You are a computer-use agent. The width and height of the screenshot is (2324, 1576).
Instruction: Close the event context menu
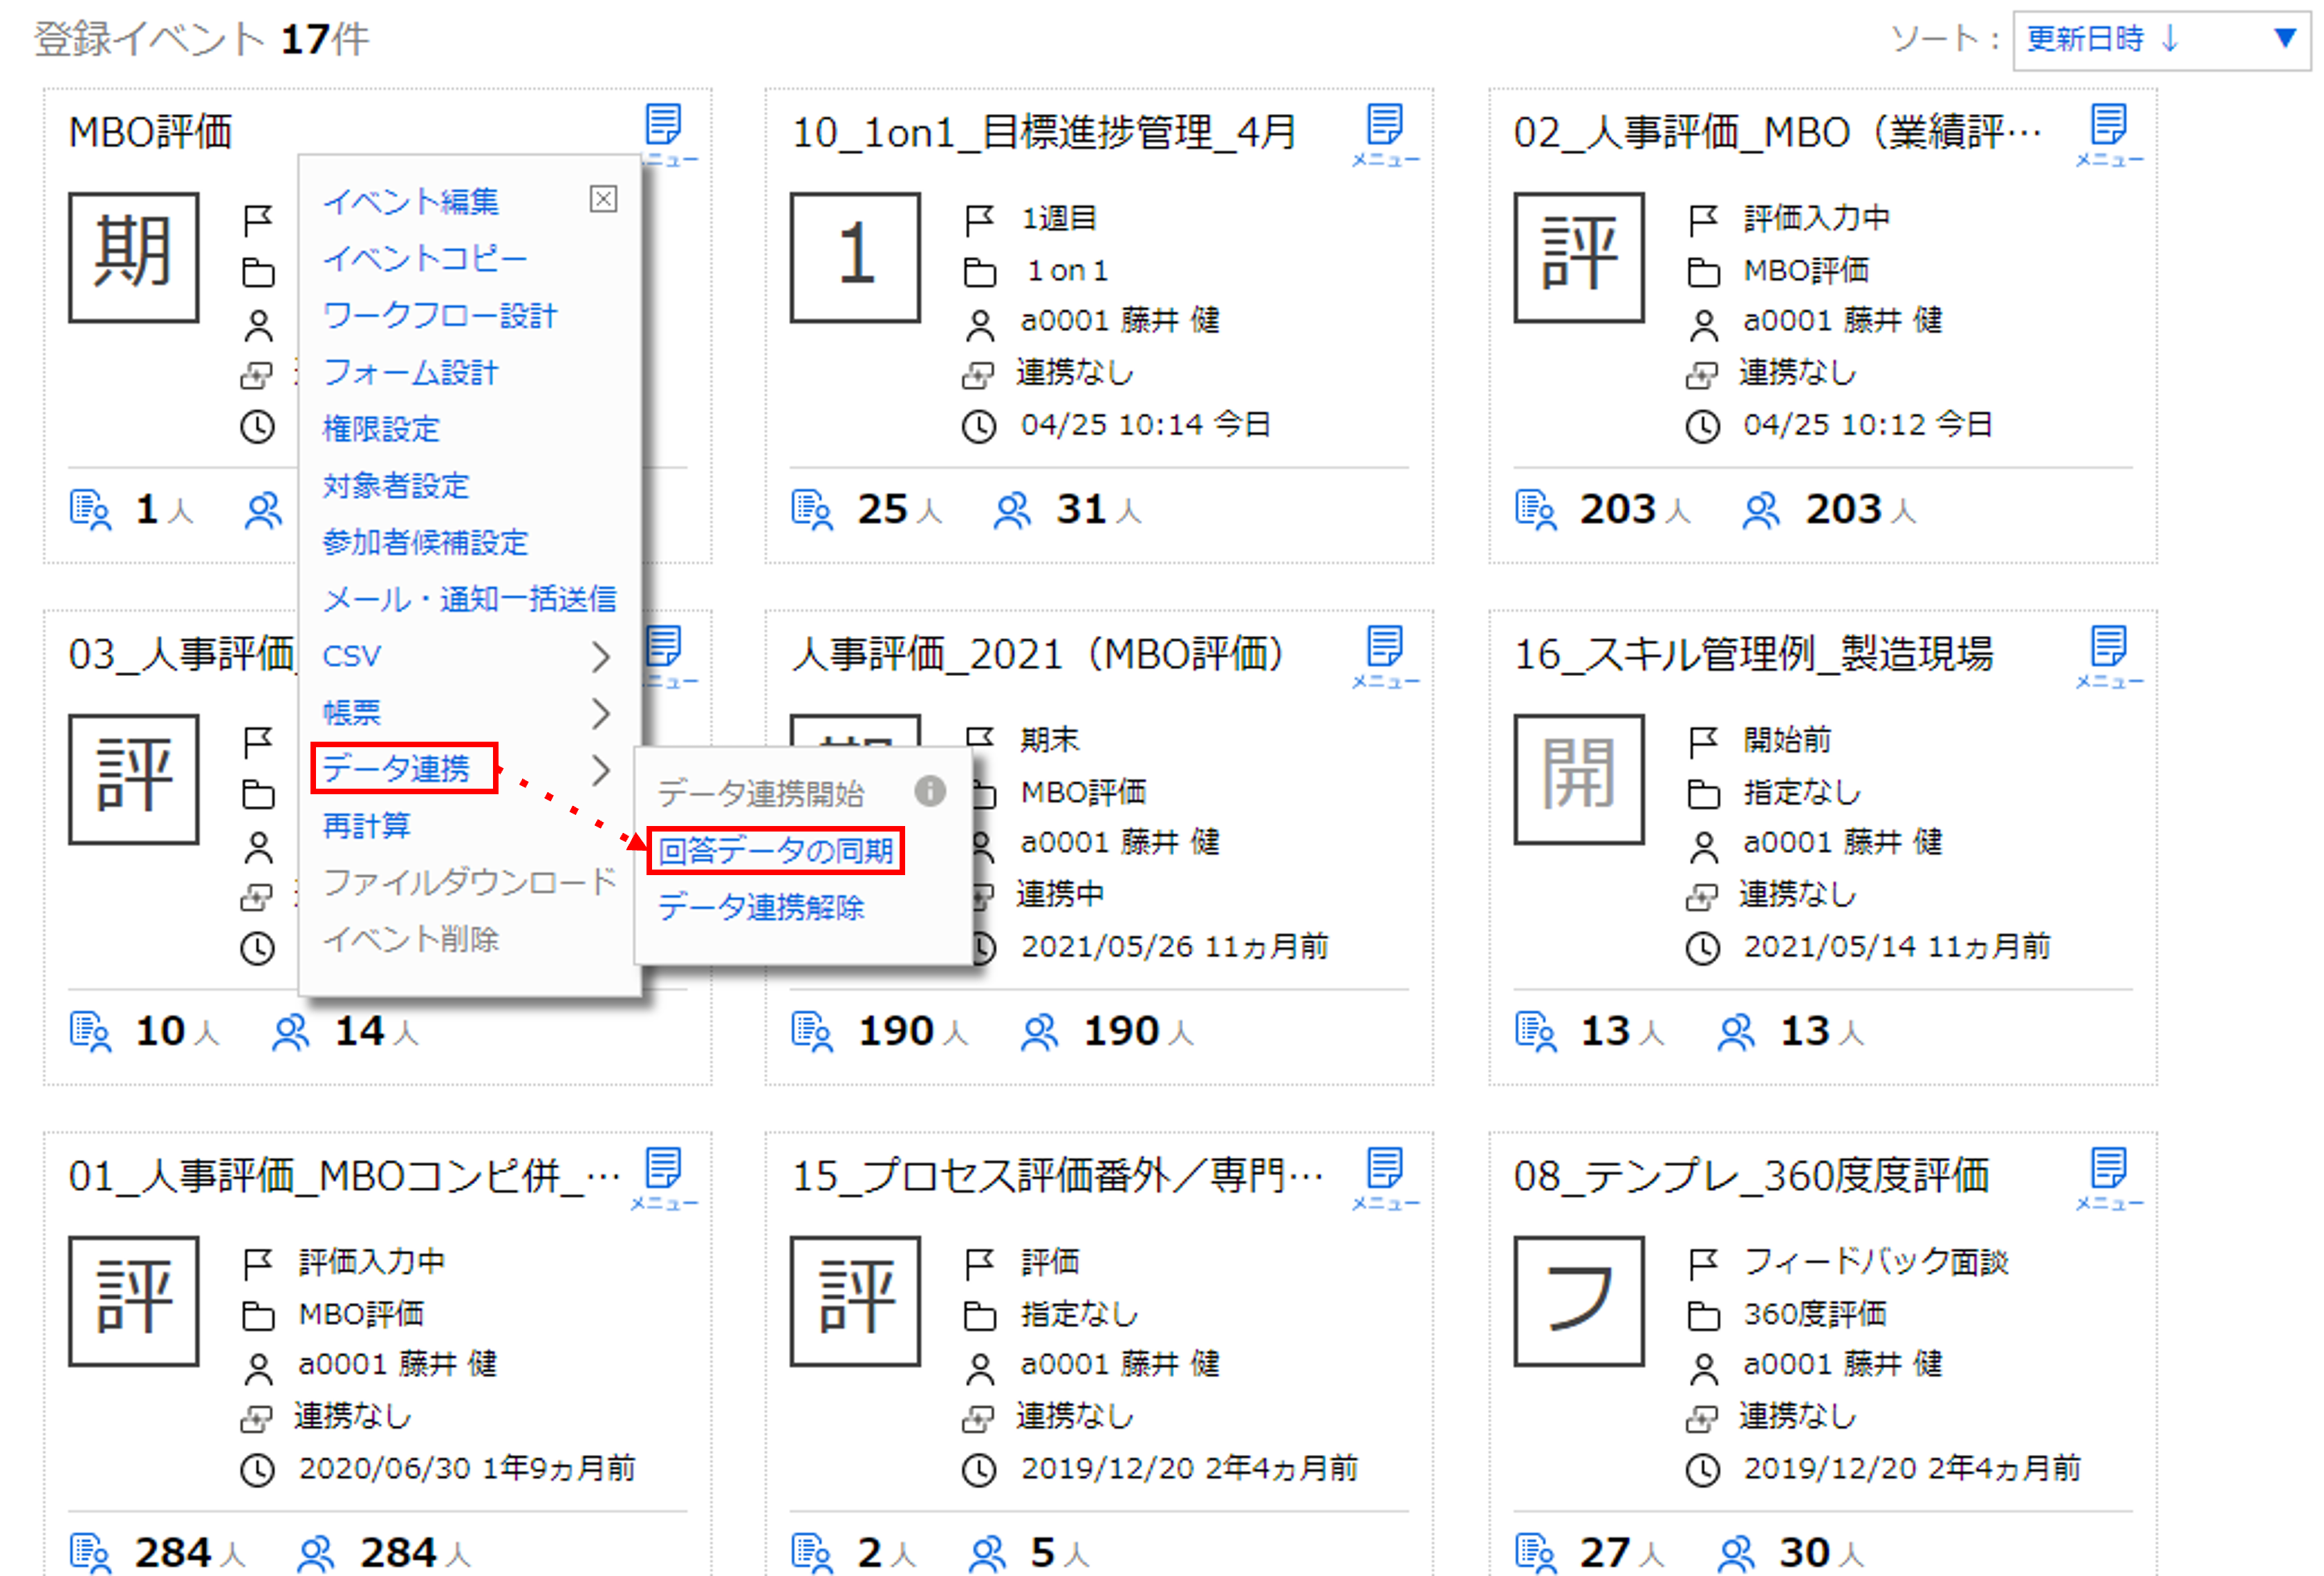click(x=603, y=199)
